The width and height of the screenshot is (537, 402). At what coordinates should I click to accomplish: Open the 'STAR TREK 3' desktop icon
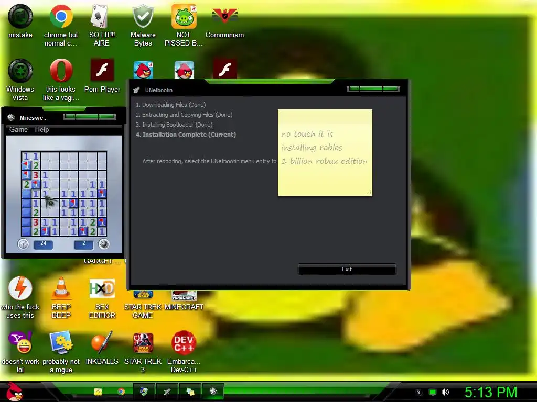(143, 342)
